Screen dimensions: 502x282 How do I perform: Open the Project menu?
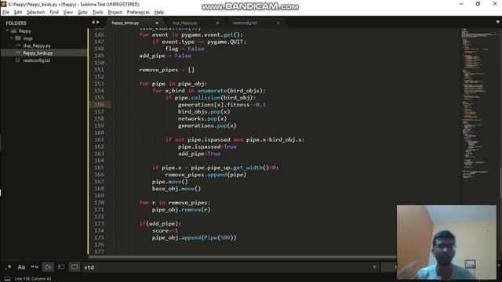point(115,13)
